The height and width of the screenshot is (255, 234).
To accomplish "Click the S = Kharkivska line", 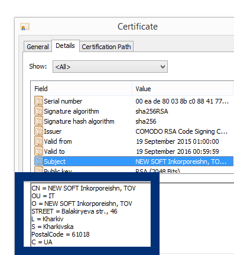I will 53,227.
